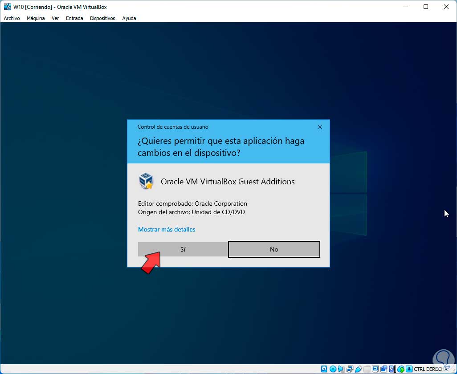Screen dimensions: 457x374
Task: Open the Máquina menu
Action: pos(36,18)
